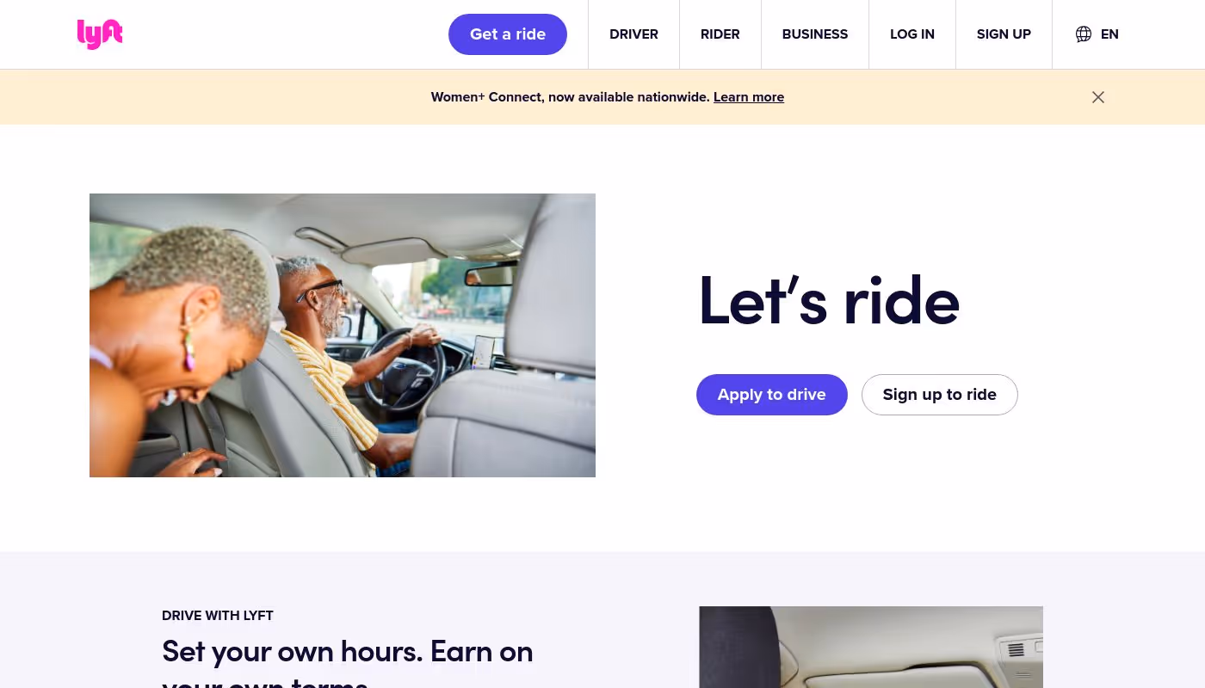Click the Women+ Connect banner text
This screenshot has height=688, width=1205.
coord(571,97)
